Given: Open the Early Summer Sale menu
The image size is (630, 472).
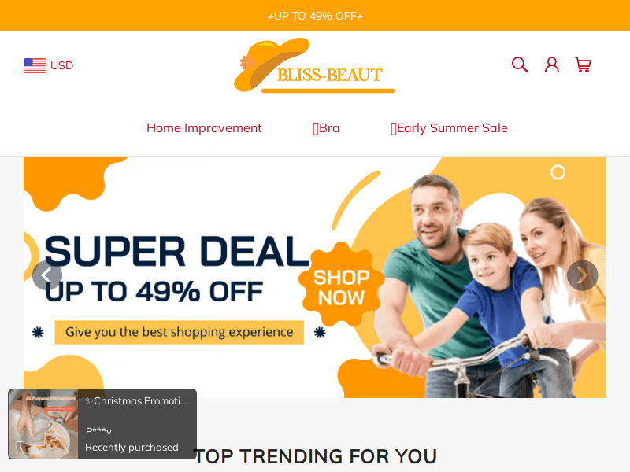Looking at the screenshot, I should point(449,128).
